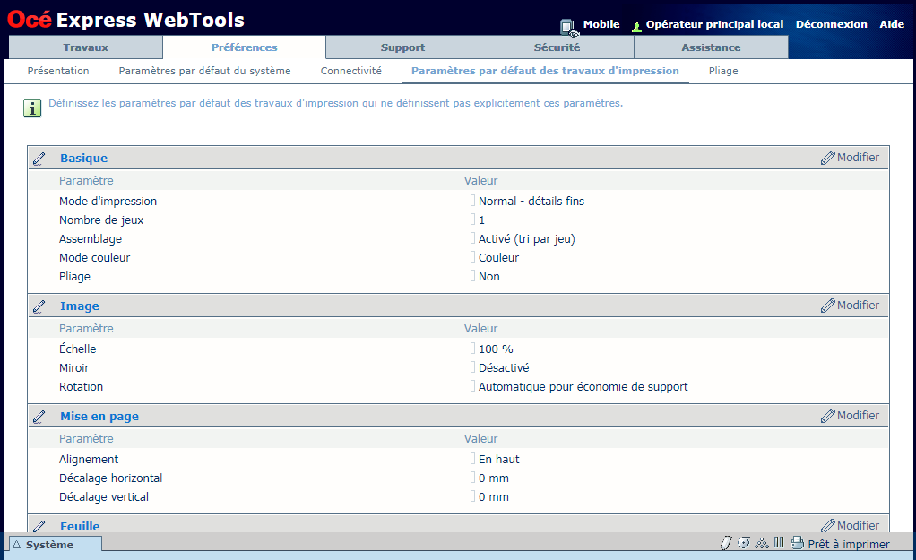The width and height of the screenshot is (916, 560).
Task: Click Modifier for the Feuille section
Action: coord(850,526)
